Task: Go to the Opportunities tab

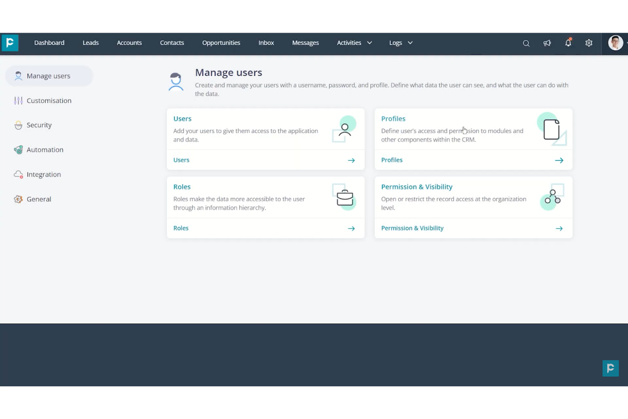Action: click(221, 42)
